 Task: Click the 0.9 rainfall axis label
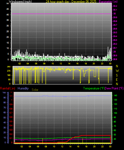(11, 105)
